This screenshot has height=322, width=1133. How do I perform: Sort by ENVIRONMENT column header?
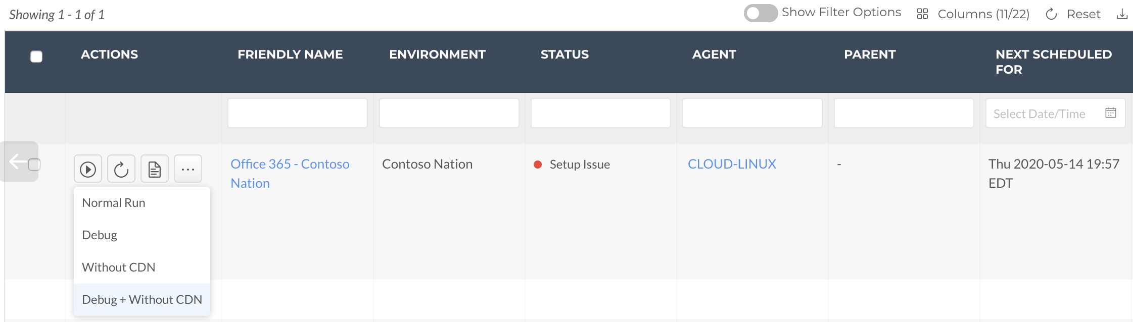(437, 55)
